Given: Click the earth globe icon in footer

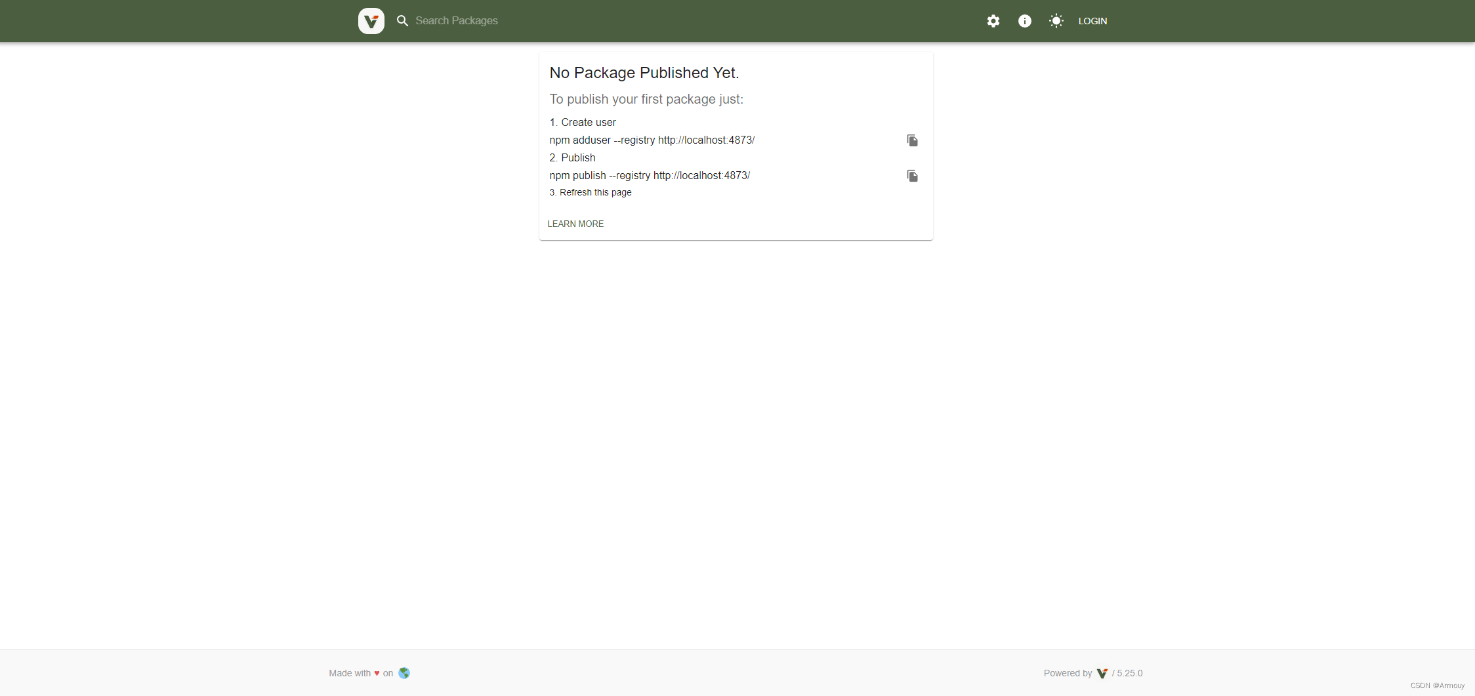Looking at the screenshot, I should (404, 673).
